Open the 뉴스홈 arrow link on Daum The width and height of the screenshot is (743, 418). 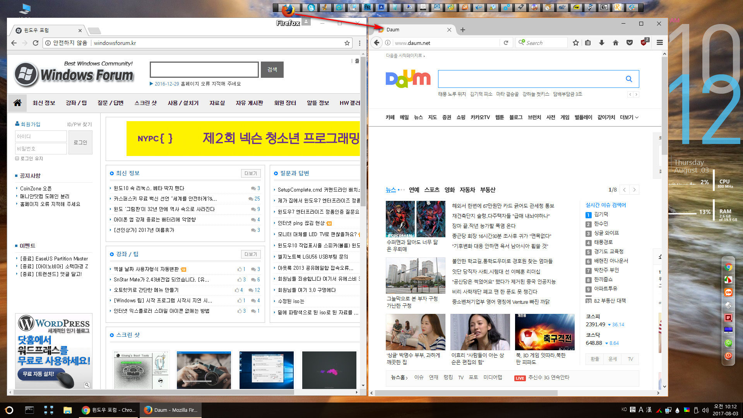tap(399, 377)
